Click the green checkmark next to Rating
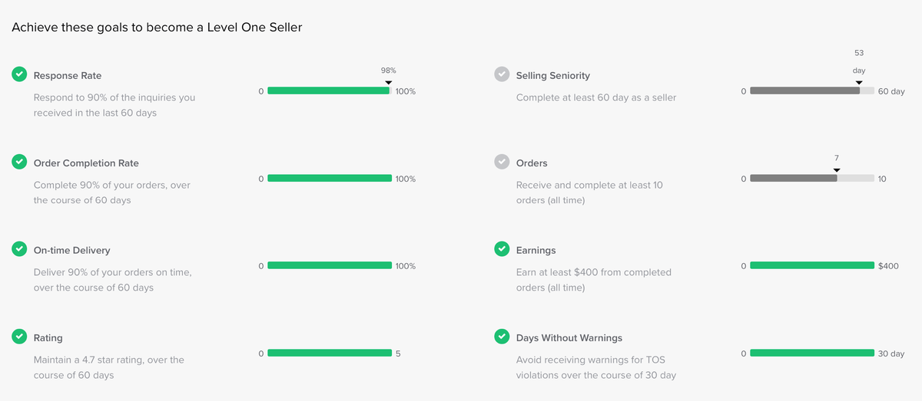This screenshot has width=922, height=401. pos(19,337)
